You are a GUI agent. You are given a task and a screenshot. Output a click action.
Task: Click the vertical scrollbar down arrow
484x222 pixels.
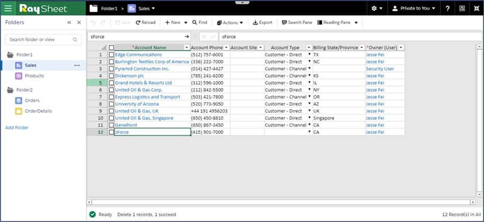pos(479,194)
